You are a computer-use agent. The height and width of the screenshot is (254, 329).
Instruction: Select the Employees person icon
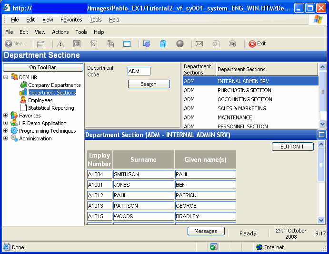point(23,100)
